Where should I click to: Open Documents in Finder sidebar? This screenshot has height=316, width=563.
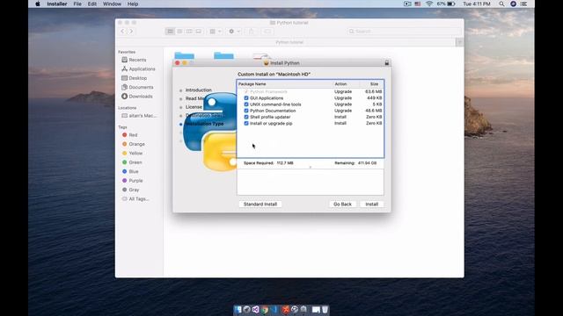[x=141, y=87]
